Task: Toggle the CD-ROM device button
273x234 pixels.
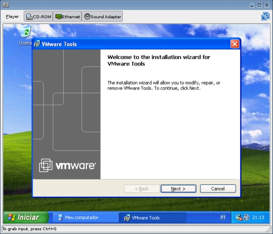Action: [x=38, y=16]
